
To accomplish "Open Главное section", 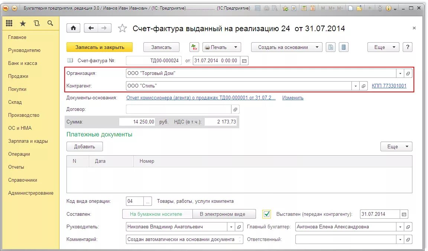I will 17,37.
